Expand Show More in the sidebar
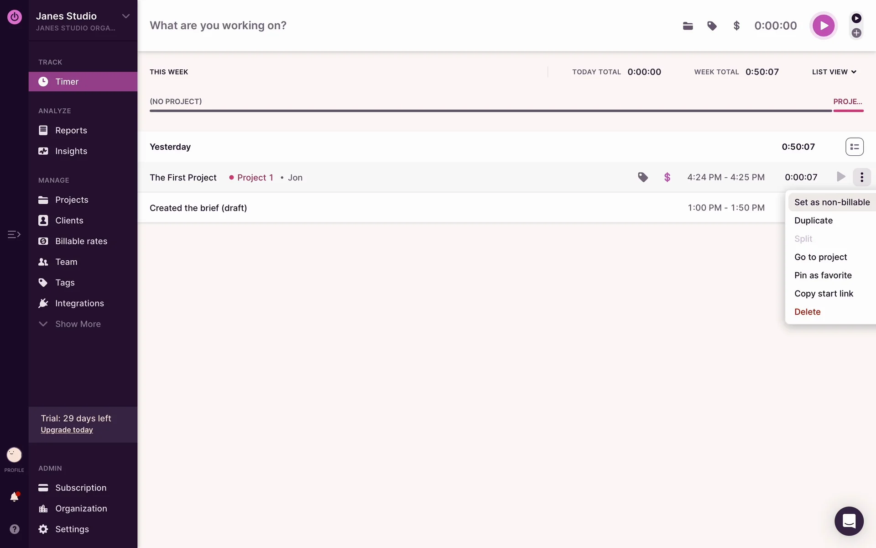Image resolution: width=876 pixels, height=548 pixels. tap(78, 324)
